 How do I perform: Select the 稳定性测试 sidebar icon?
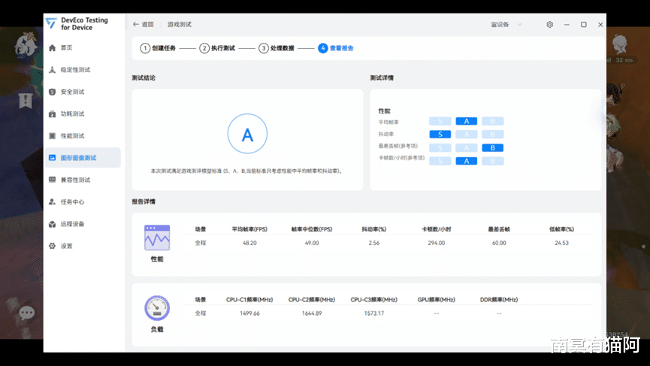point(53,70)
